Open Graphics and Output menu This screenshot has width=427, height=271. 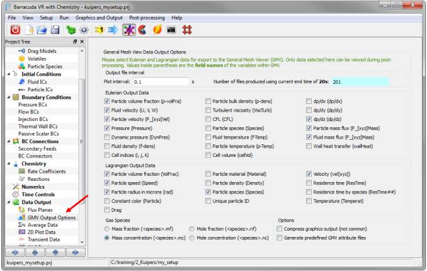[x=99, y=18]
